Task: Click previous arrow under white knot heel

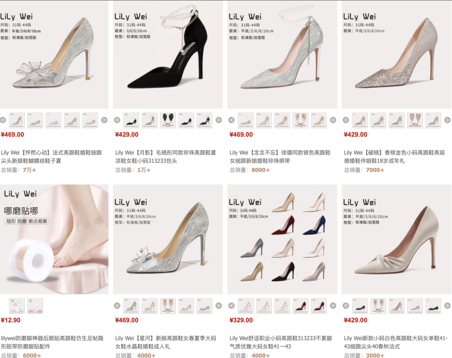Action: pos(346,306)
